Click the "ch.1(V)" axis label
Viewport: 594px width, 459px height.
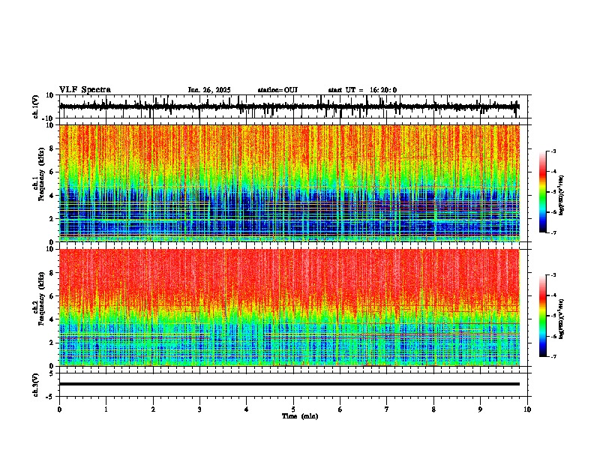coord(36,106)
